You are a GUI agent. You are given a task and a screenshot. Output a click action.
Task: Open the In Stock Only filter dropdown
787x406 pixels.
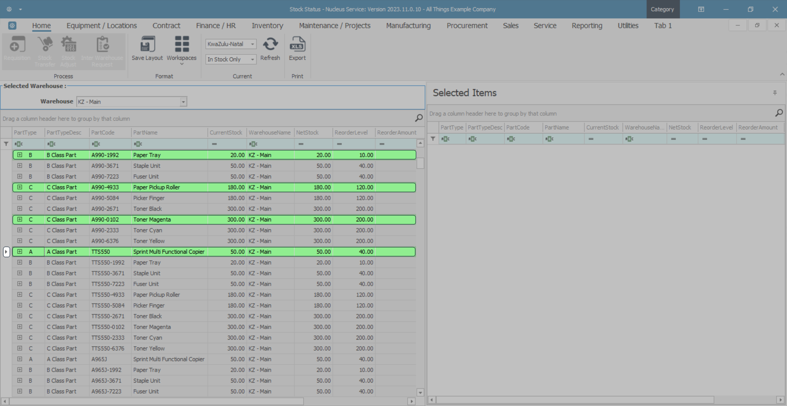click(x=252, y=59)
